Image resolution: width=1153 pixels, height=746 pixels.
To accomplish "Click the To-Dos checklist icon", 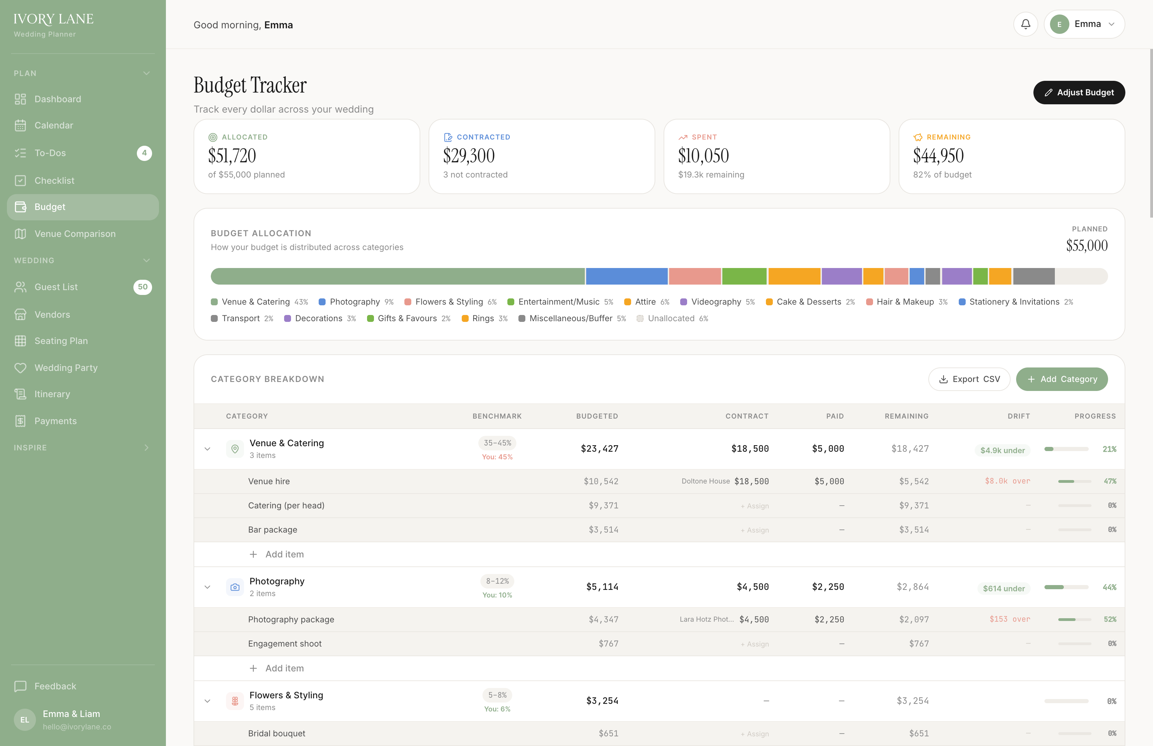I will coord(20,153).
